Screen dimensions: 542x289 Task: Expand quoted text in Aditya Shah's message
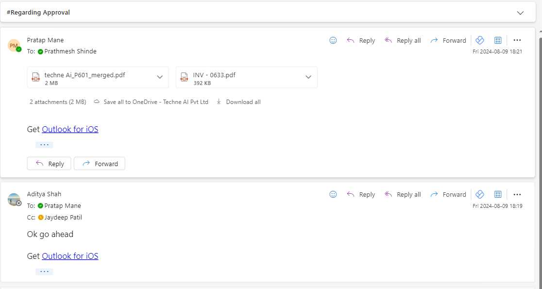44,272
